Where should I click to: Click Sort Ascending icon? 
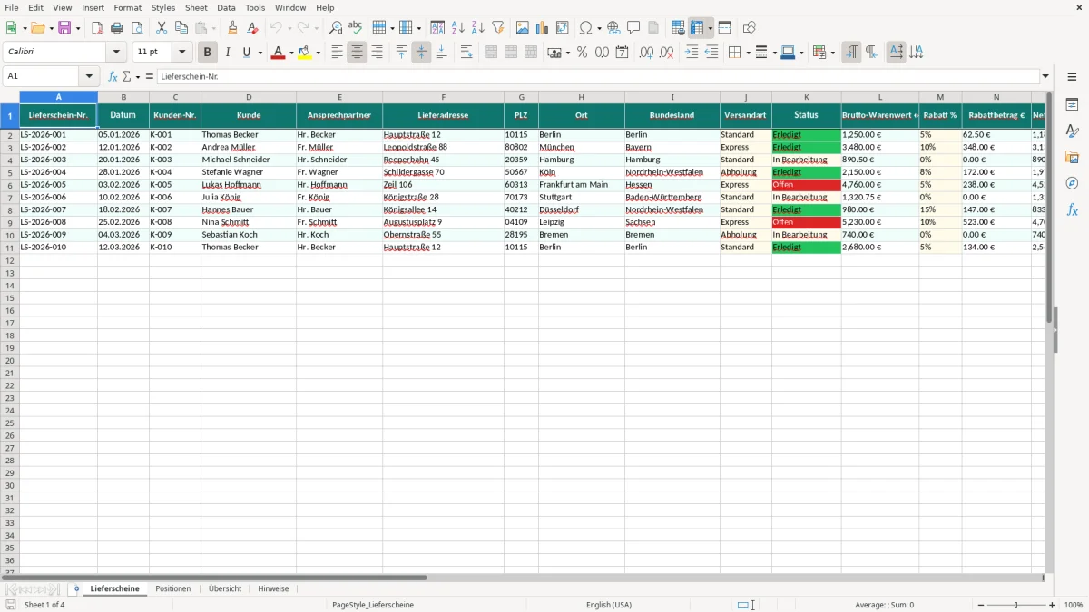[458, 28]
